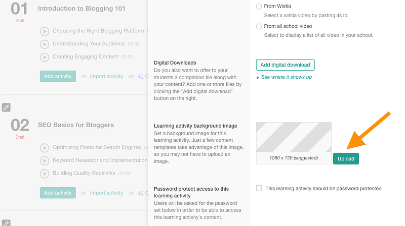Open Import activity link in section 02
Screen dimensions: 405x226
(x=106, y=193)
